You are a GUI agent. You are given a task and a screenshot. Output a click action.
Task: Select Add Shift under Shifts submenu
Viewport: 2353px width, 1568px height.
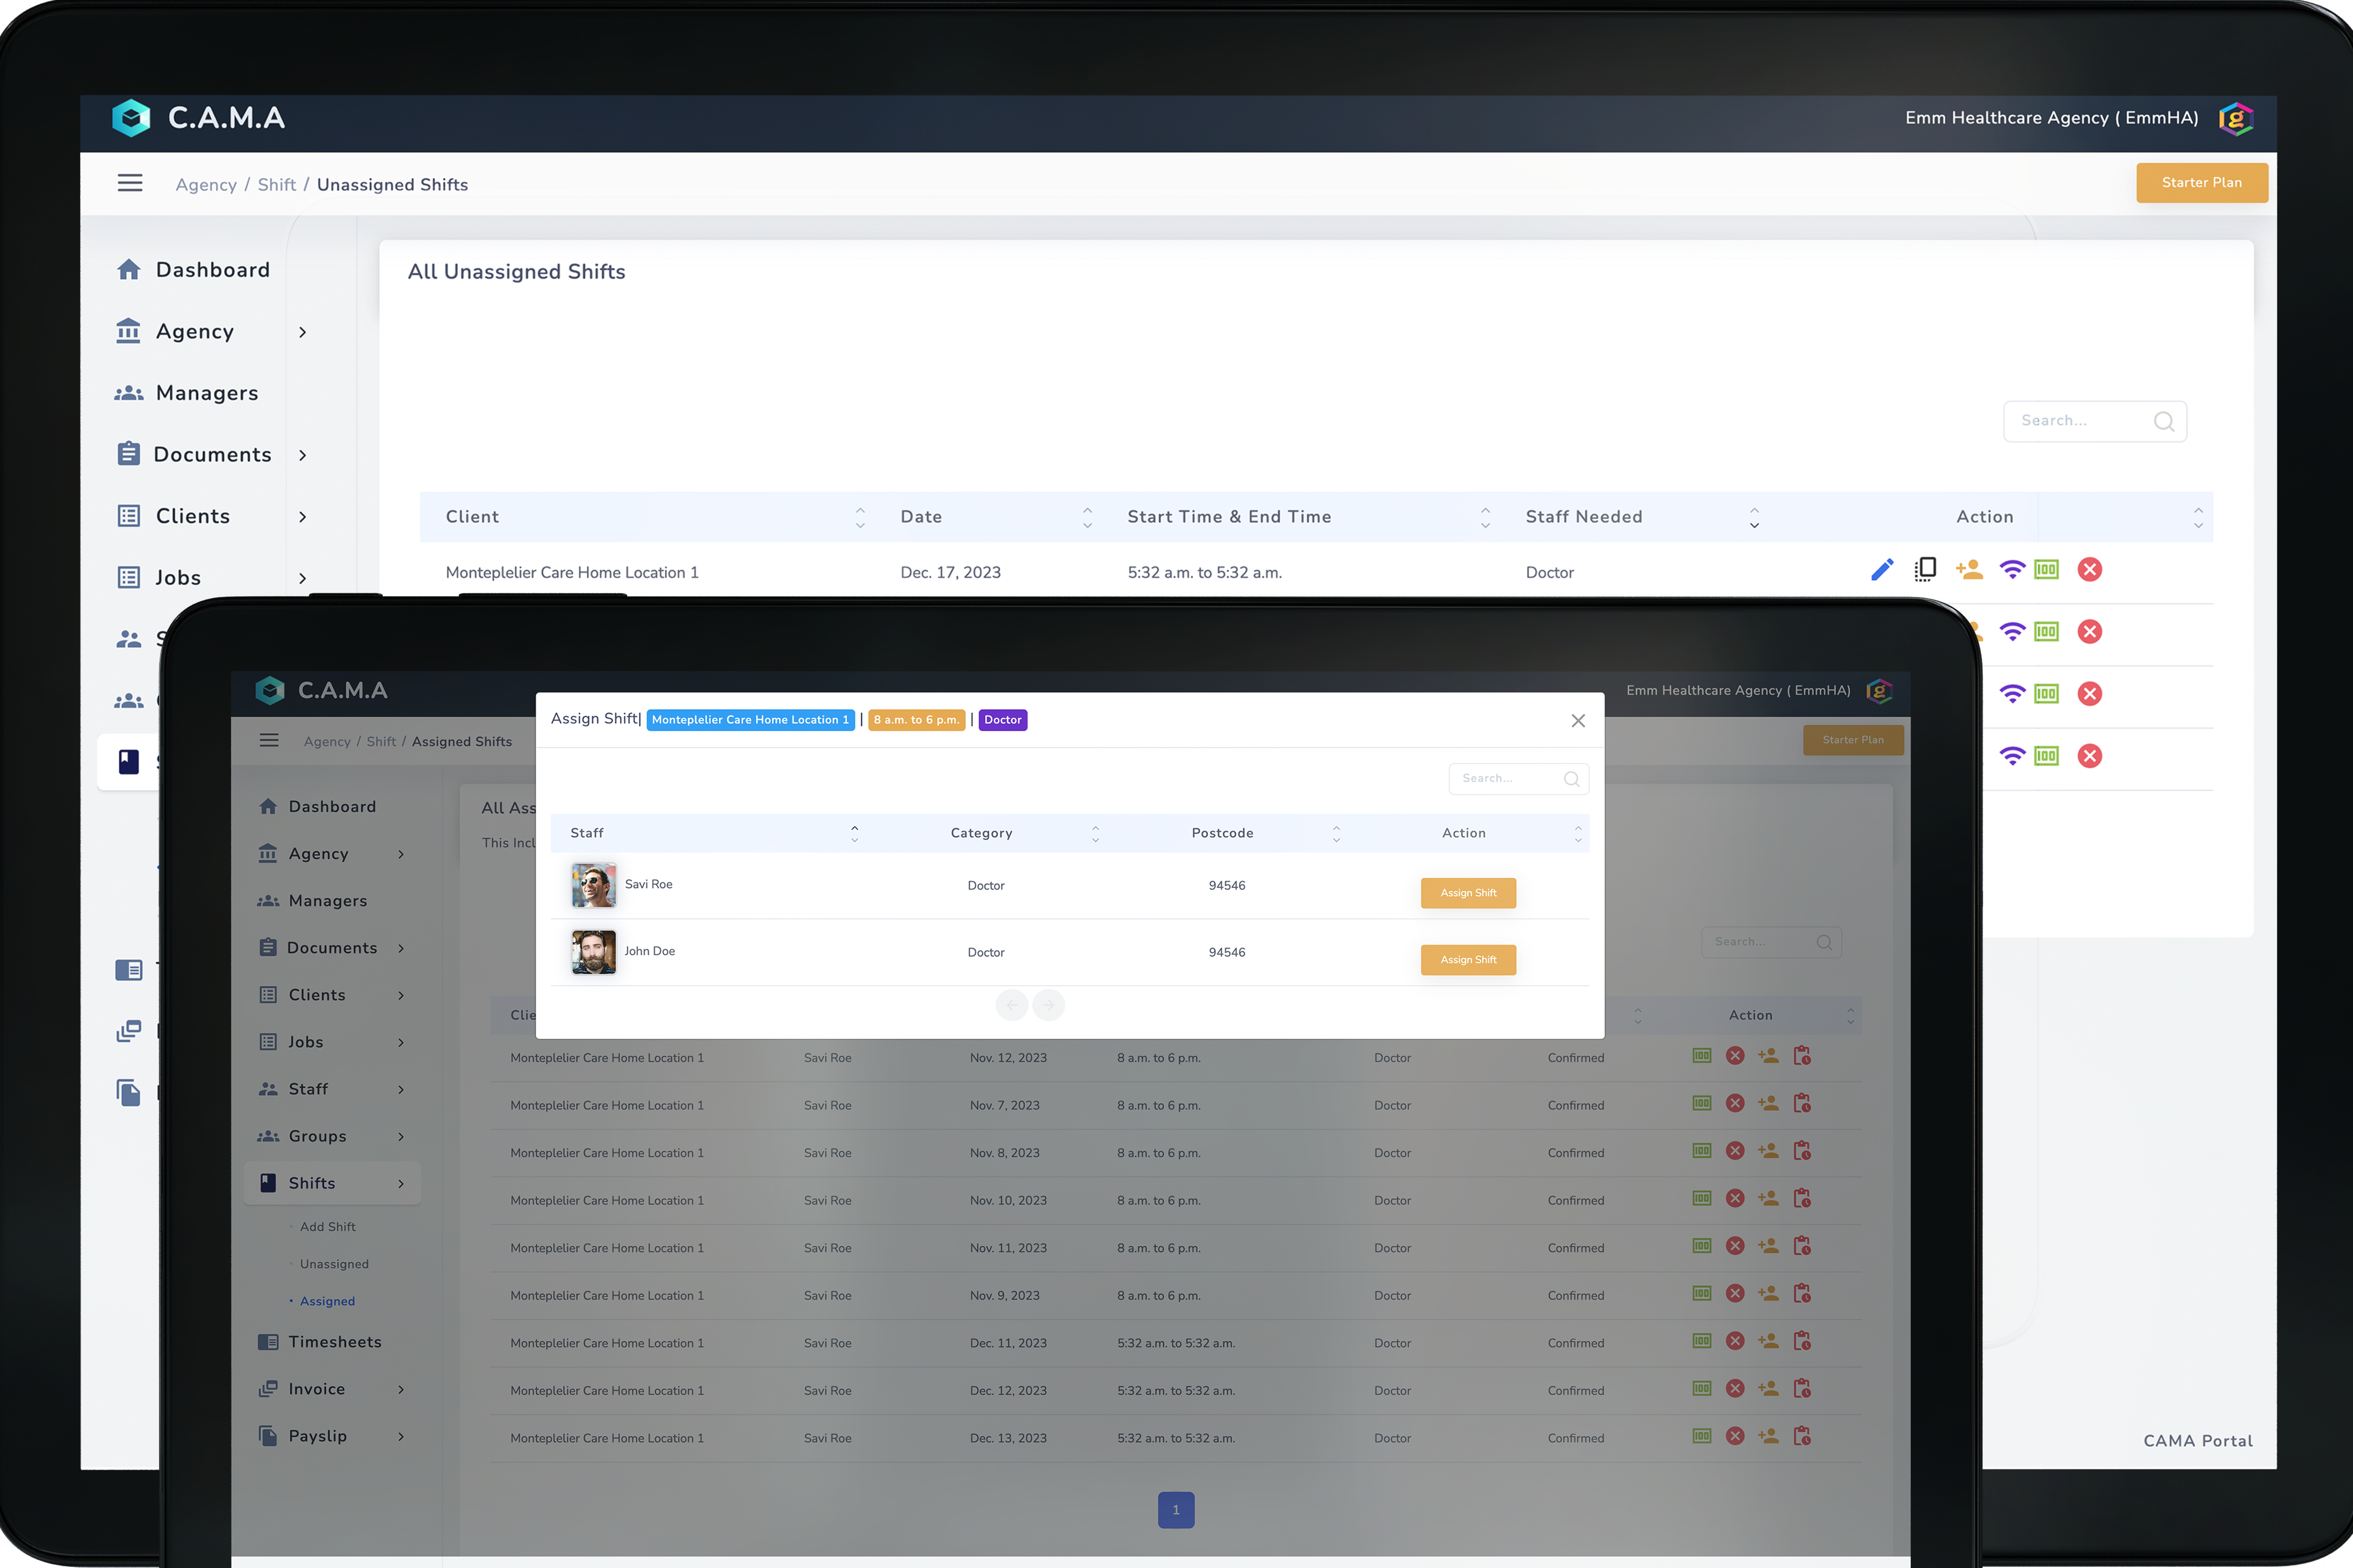coord(327,1227)
